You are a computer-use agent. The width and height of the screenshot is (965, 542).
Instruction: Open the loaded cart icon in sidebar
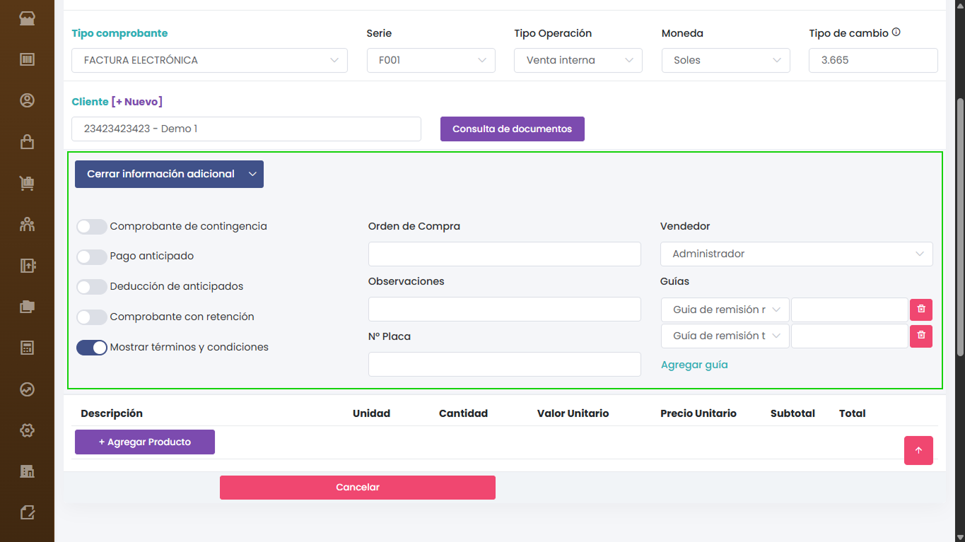[27, 183]
